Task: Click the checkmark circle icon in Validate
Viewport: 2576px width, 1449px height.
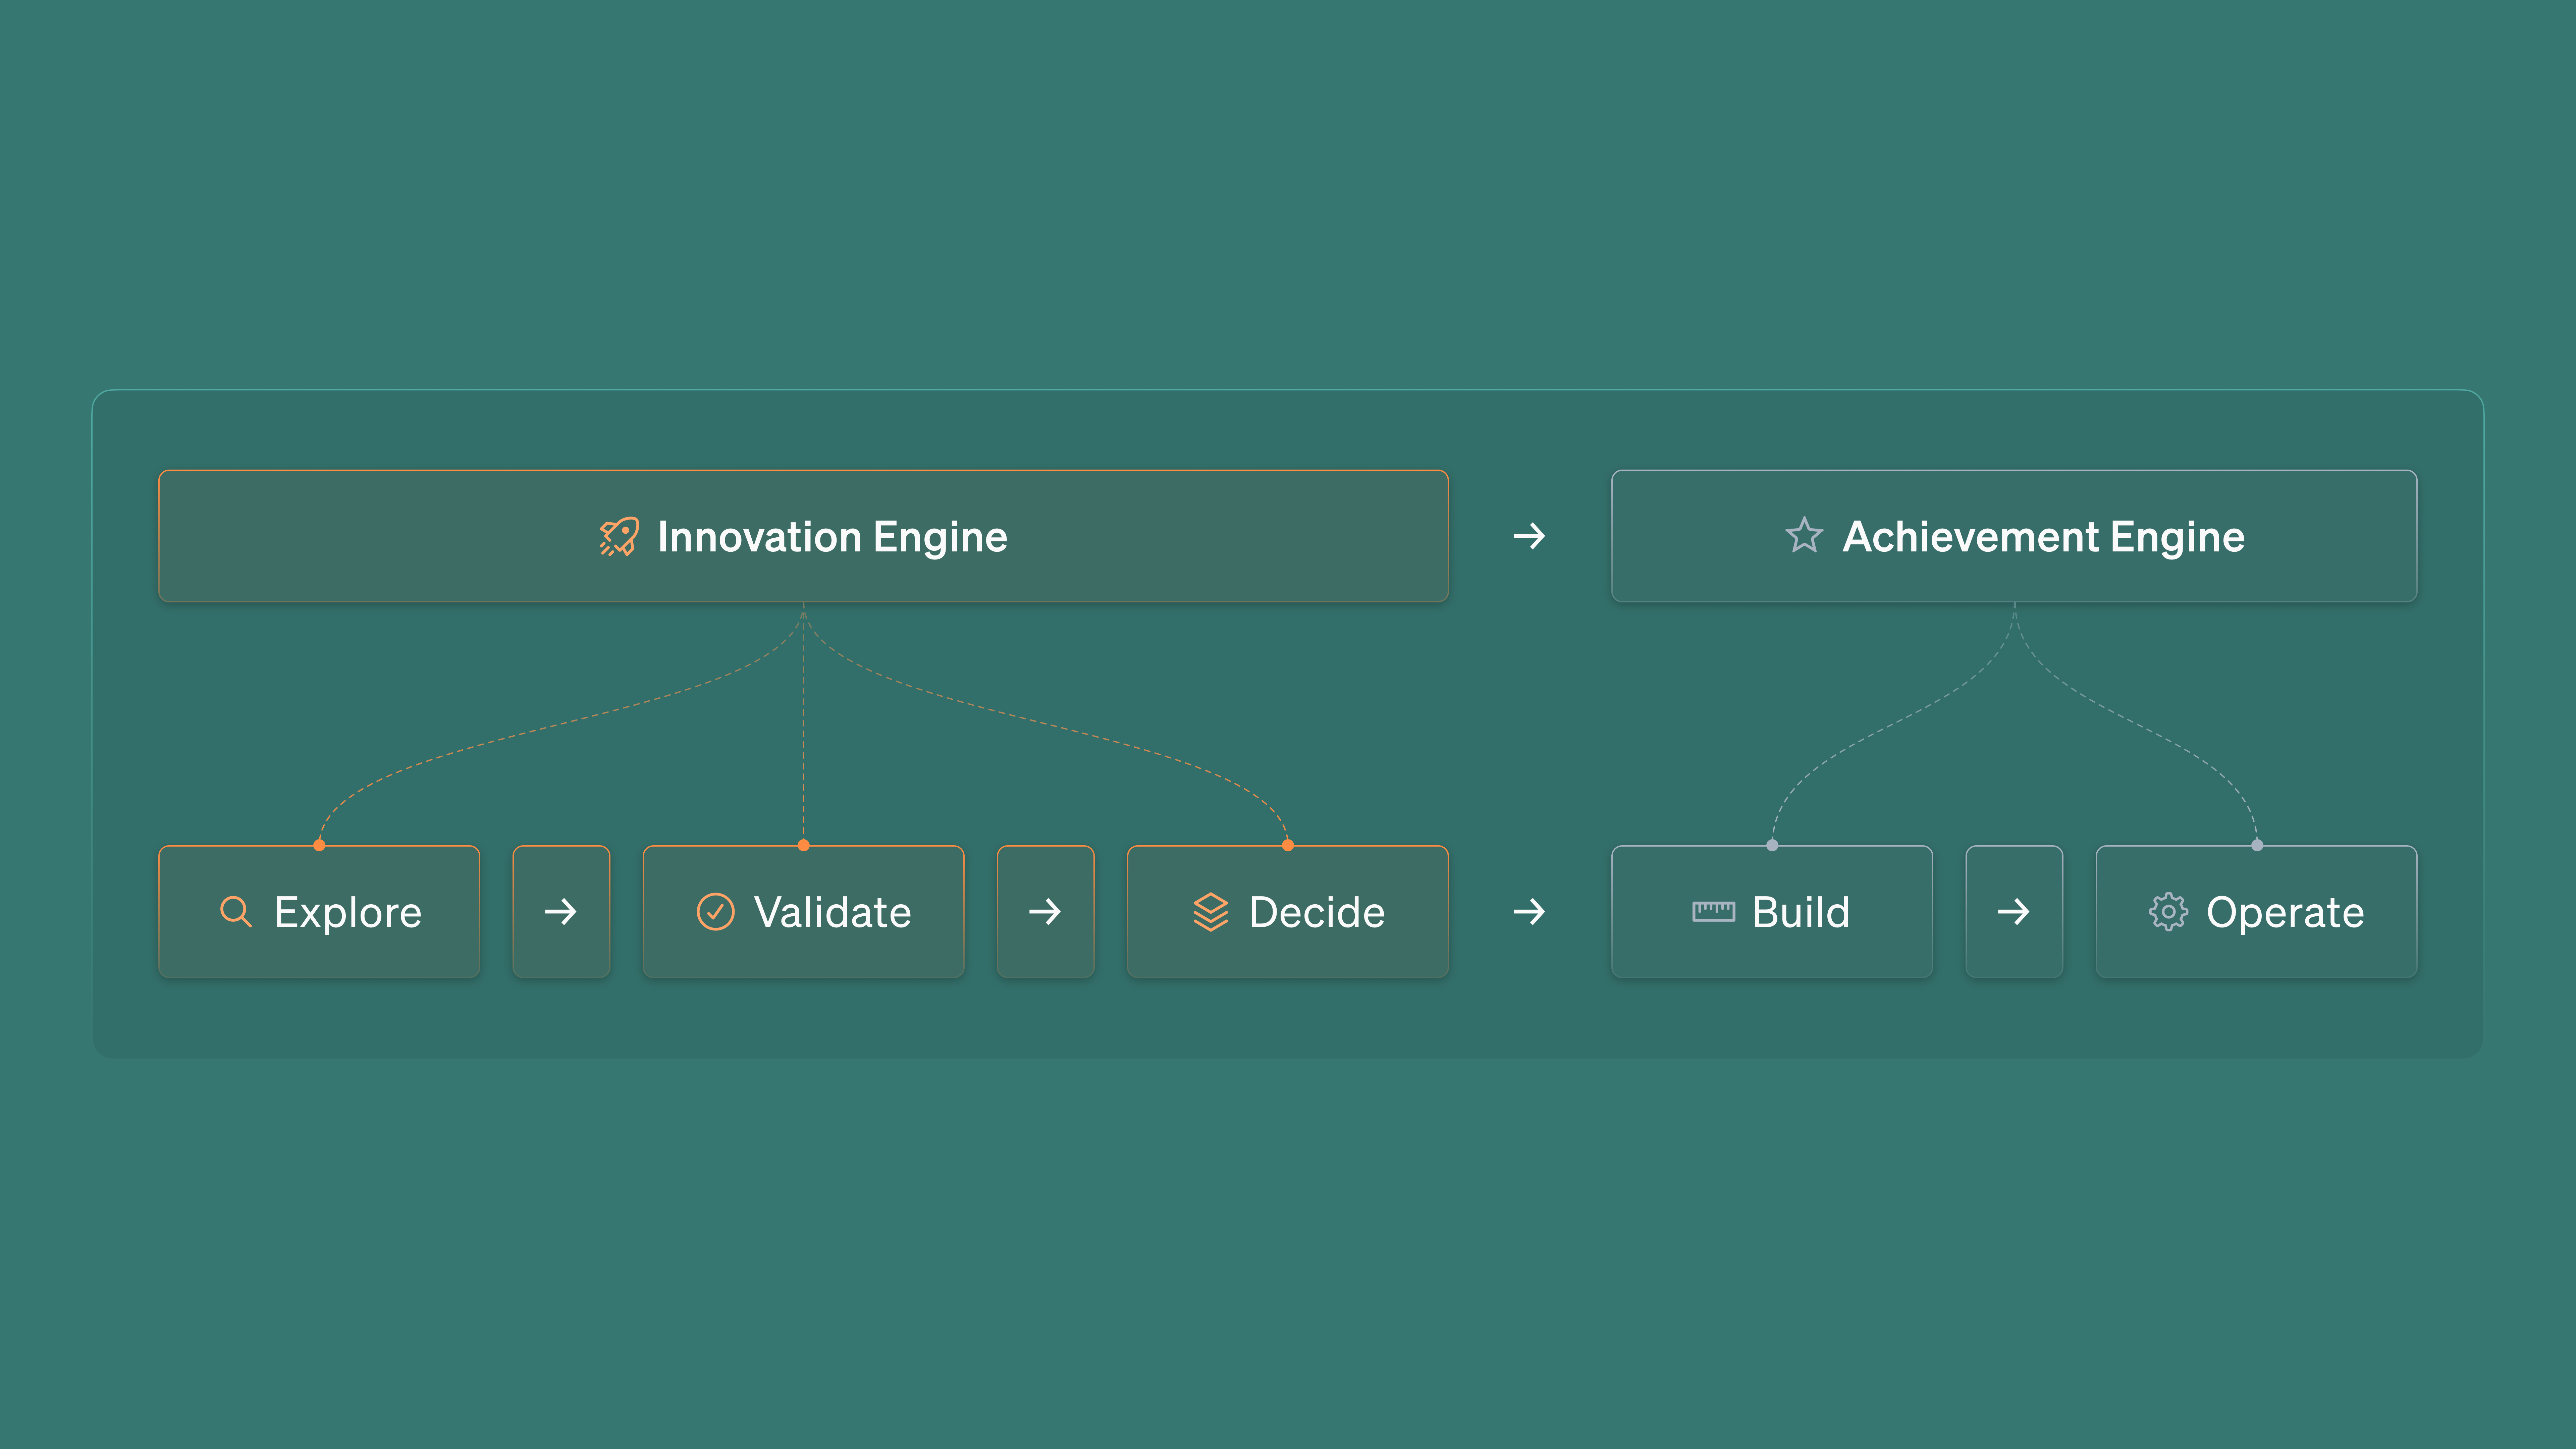Action: pyautogui.click(x=715, y=912)
